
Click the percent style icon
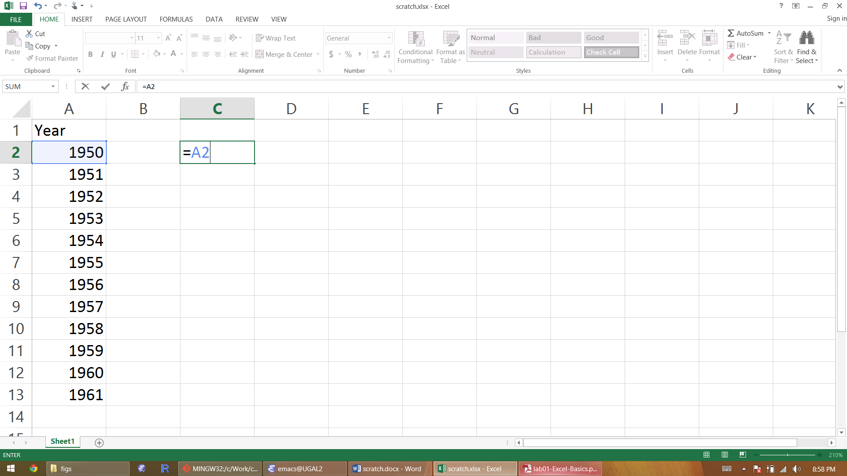(349, 54)
